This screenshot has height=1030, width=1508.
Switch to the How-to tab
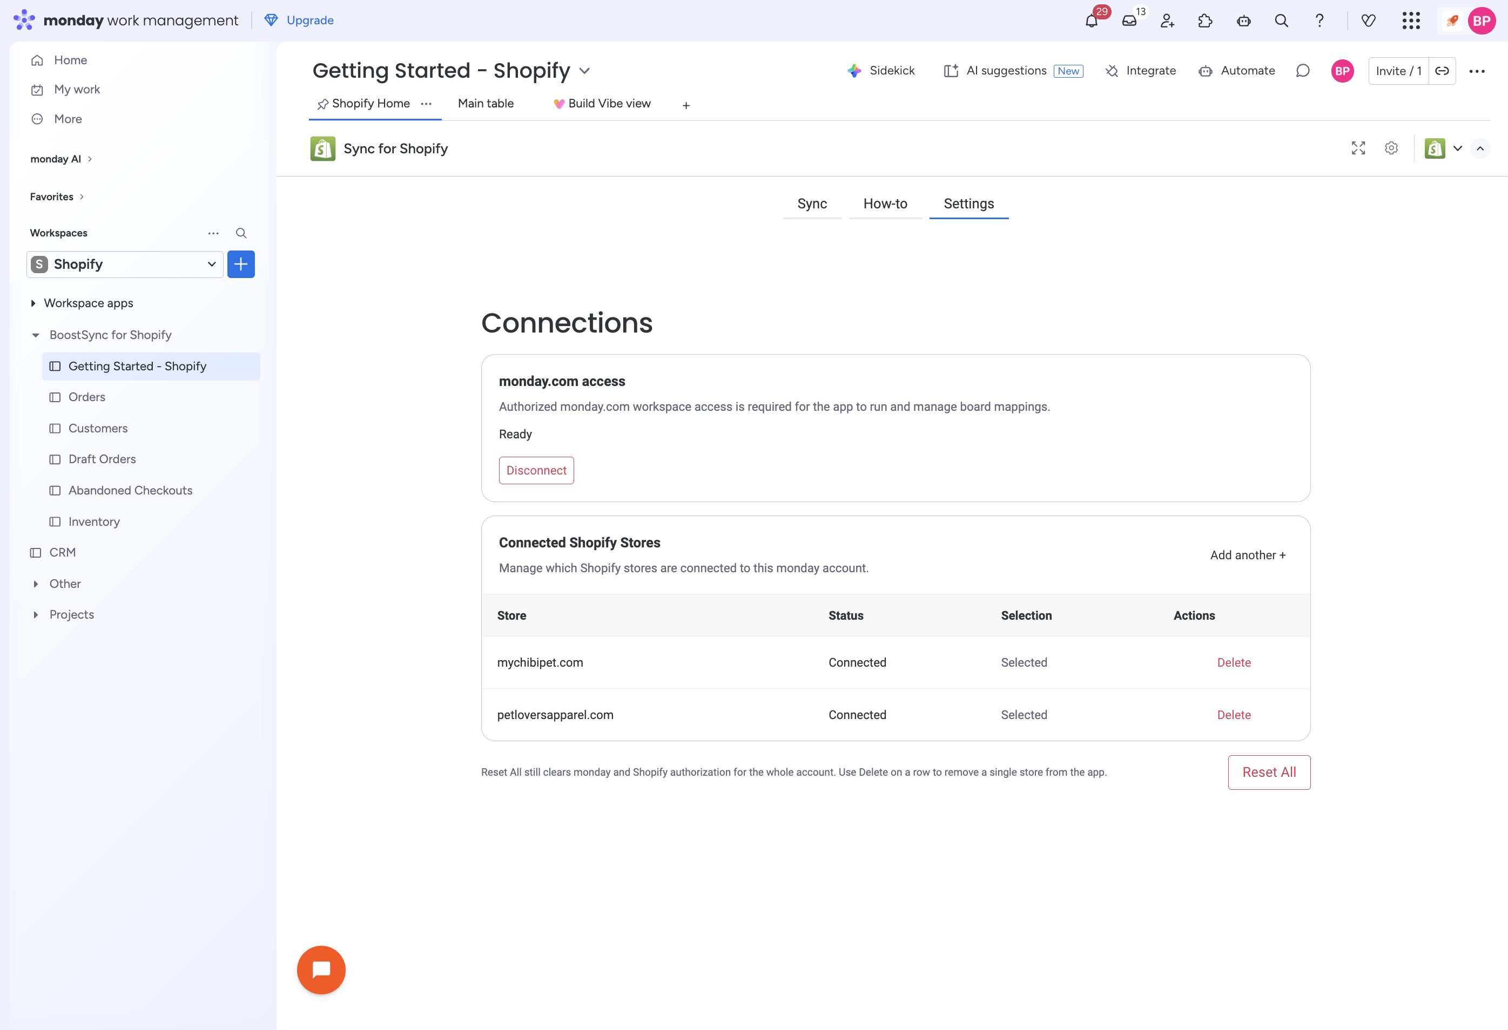tap(885, 204)
